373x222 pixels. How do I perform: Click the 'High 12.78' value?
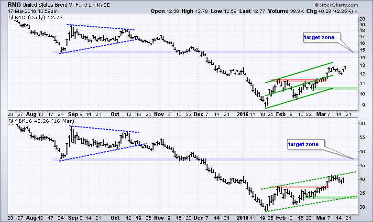(195, 11)
